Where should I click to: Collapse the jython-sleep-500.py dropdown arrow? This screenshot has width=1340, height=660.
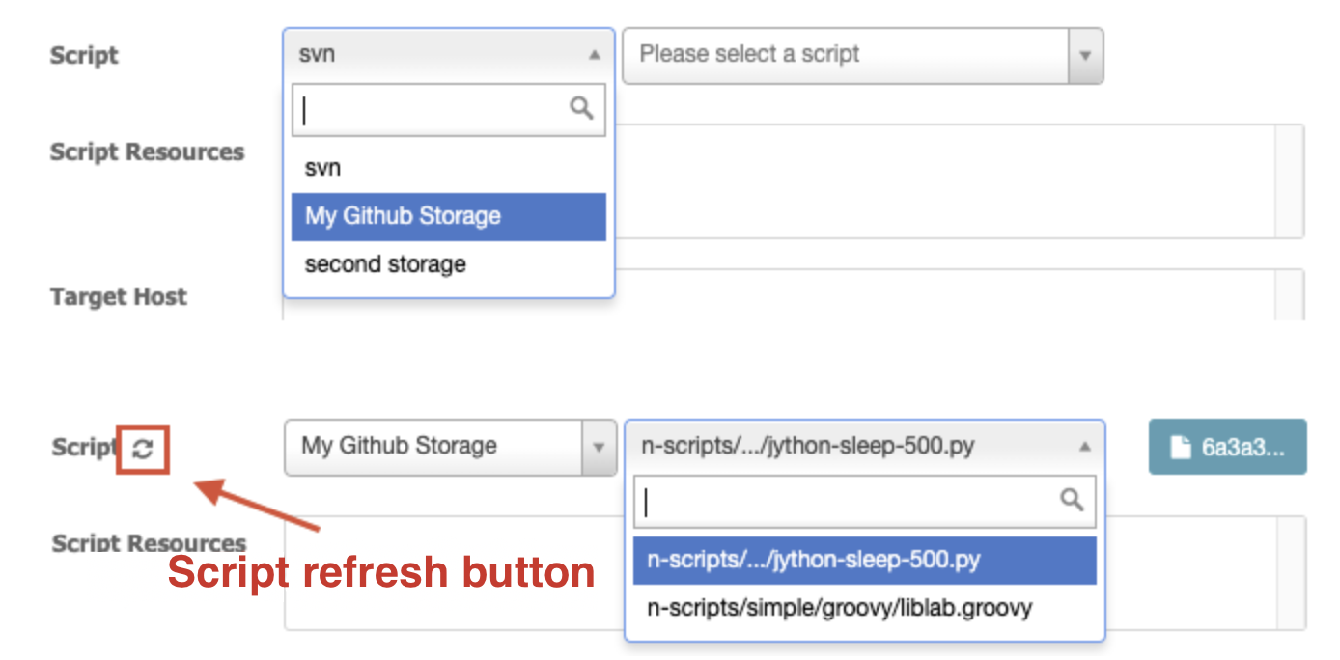1084,447
